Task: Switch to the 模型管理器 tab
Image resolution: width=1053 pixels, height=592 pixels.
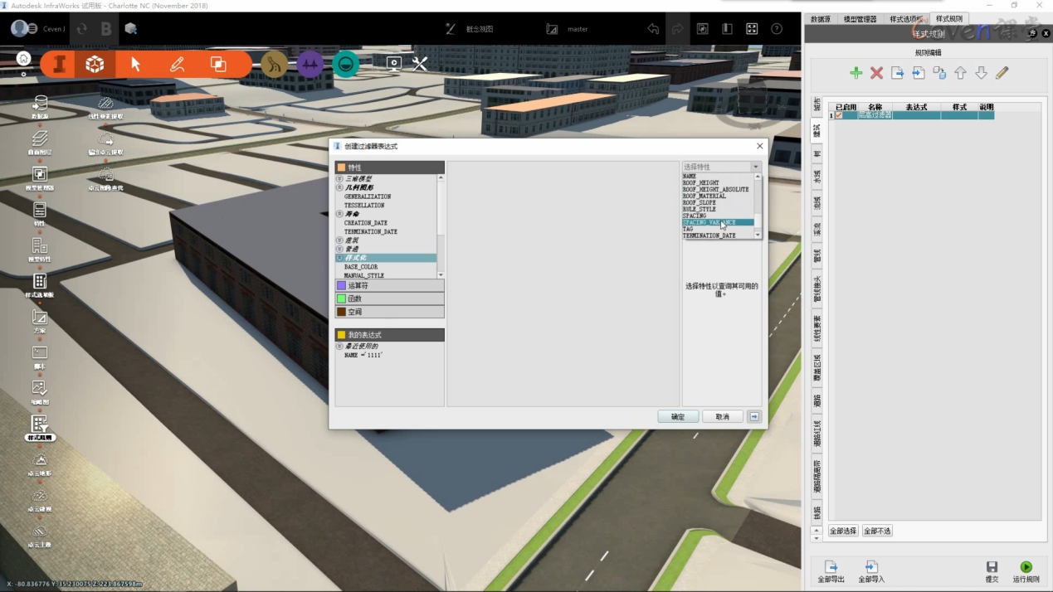Action: coord(860,19)
